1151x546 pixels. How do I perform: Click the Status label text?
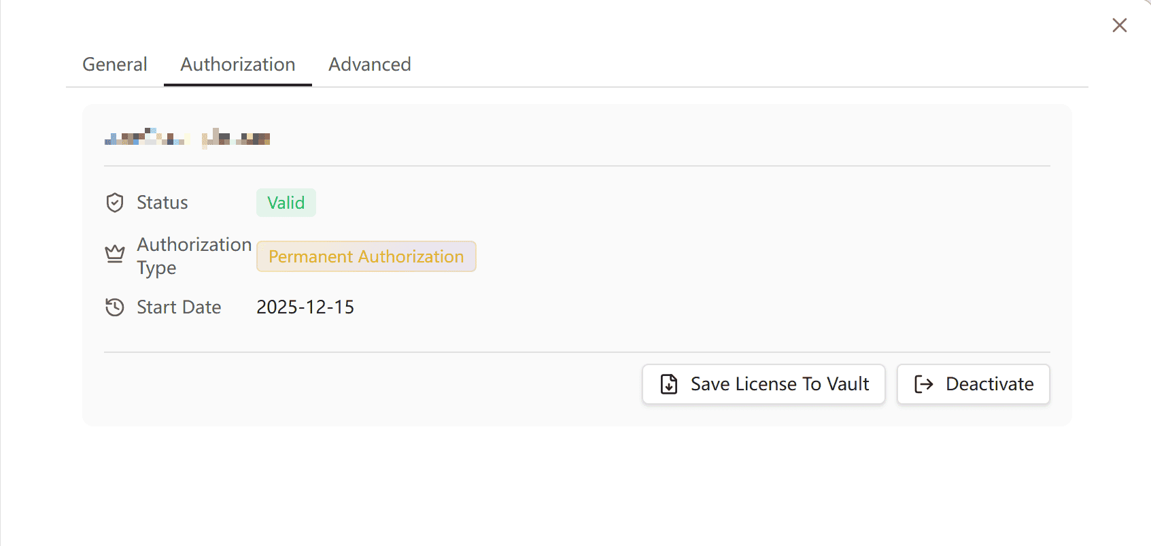pos(162,203)
